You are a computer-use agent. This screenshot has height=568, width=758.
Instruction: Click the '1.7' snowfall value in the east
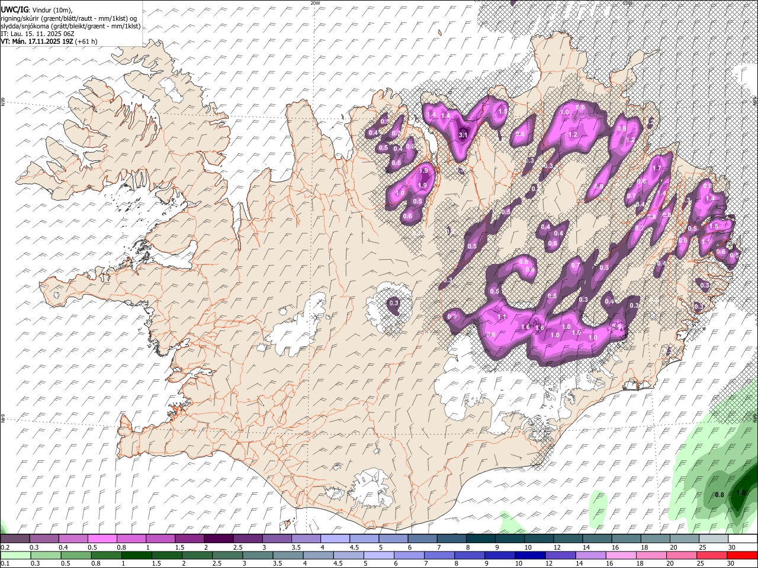[656, 169]
